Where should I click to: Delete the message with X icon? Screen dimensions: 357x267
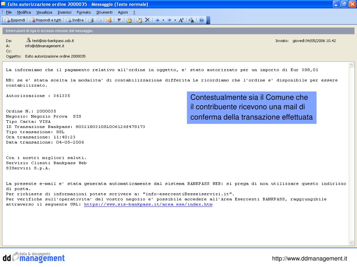147,20
